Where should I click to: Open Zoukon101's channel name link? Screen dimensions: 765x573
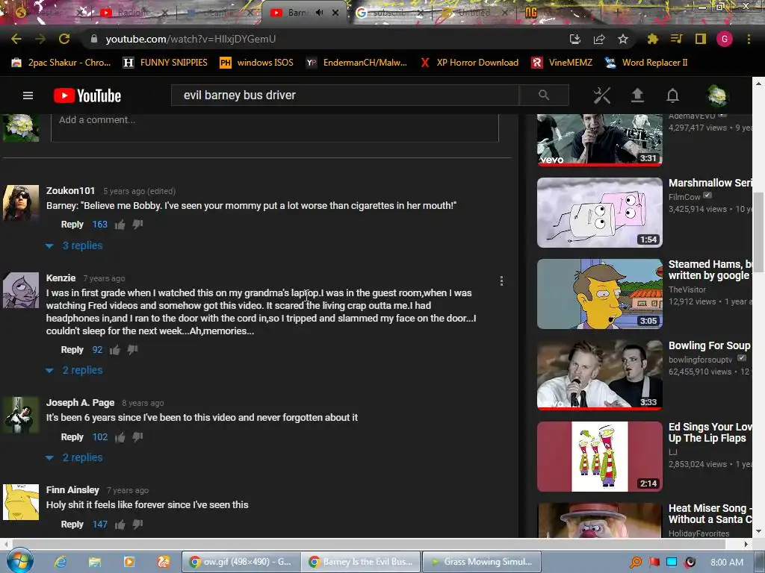(x=70, y=191)
